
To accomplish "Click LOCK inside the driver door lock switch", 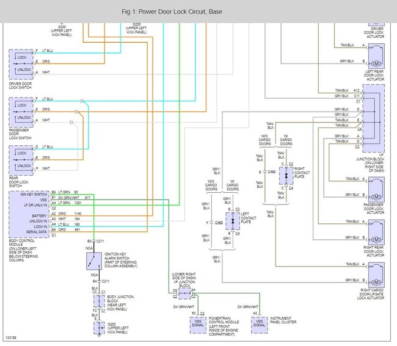I will pyautogui.click(x=22, y=57).
